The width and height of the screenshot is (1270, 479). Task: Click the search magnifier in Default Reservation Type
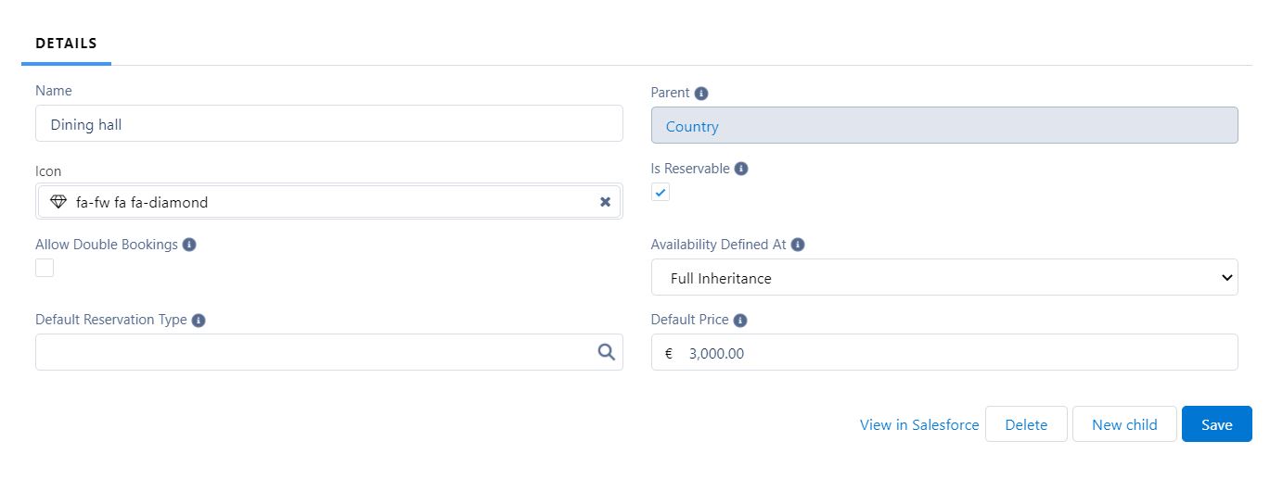click(x=607, y=352)
